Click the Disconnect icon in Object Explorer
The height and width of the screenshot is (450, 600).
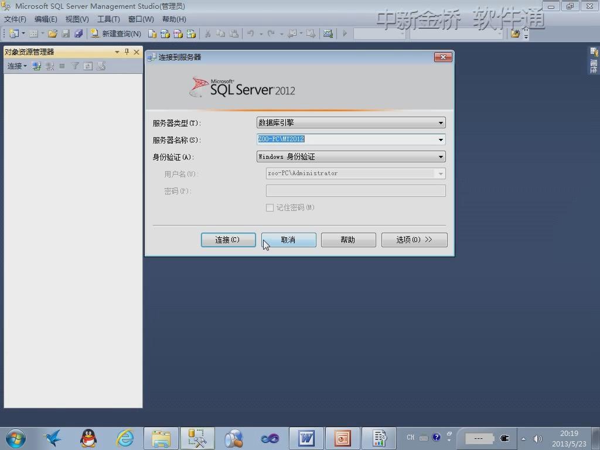point(49,66)
